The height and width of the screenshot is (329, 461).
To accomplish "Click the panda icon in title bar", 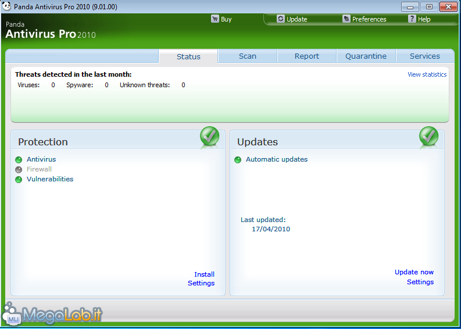I will 6,6.
